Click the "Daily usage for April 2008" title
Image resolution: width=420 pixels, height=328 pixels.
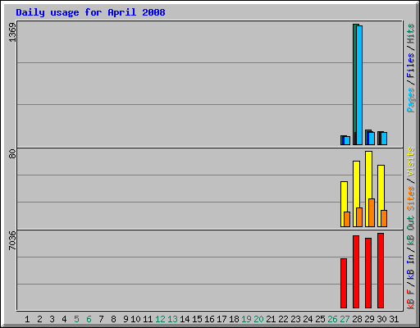pos(90,12)
